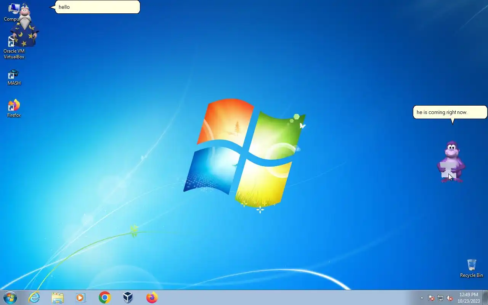The height and width of the screenshot is (305, 488).
Task: Show hidden tray icons arrow
Action: (422, 298)
